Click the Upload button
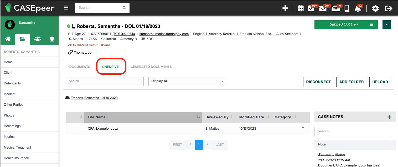 point(380,82)
